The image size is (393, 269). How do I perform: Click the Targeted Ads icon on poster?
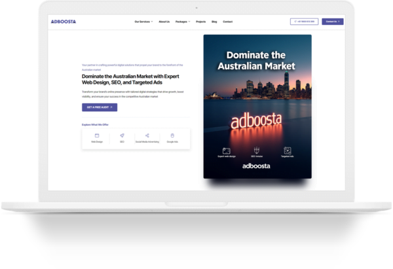coord(287,150)
